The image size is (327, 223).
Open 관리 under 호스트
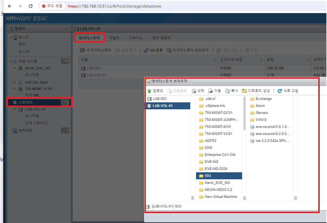pyautogui.click(x=22, y=44)
